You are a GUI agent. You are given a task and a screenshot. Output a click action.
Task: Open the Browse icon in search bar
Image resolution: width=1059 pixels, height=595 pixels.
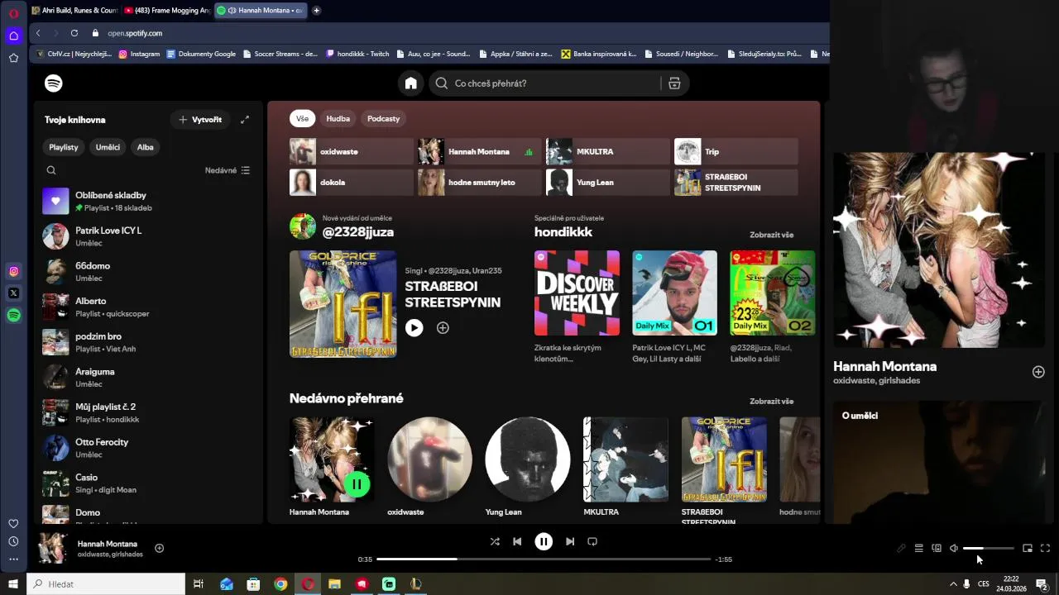(674, 83)
